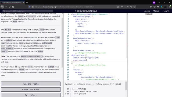This screenshot has width=172, height=97.
Task: Open the Firefox hamburger menu
Action: point(170,7)
